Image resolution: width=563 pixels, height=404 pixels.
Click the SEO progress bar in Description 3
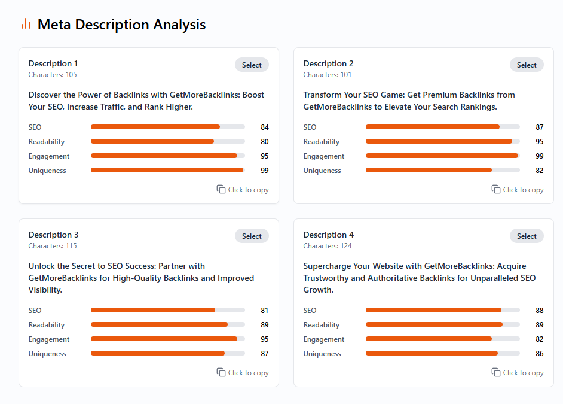(168, 310)
